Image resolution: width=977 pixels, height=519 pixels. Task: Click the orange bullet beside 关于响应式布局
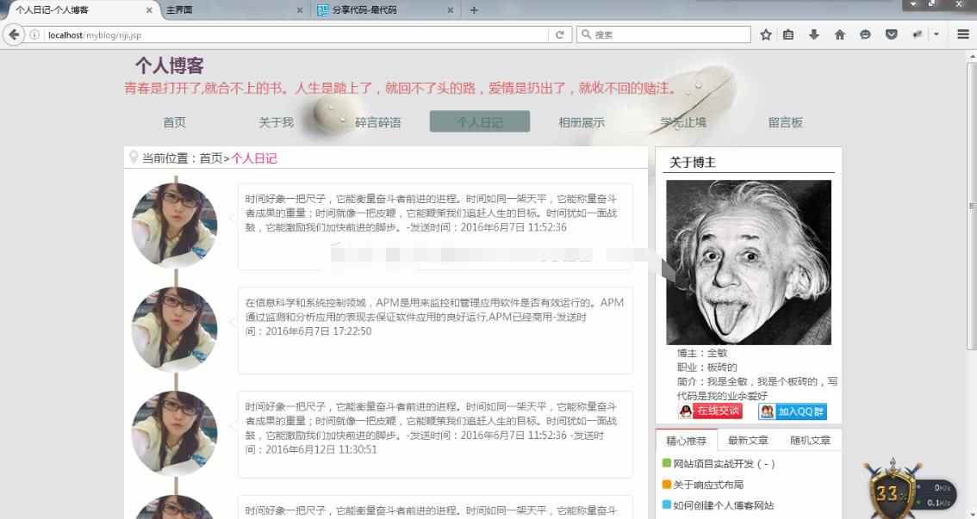click(667, 485)
